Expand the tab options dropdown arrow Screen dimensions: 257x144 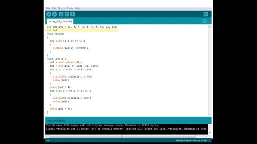pyautogui.click(x=204, y=21)
